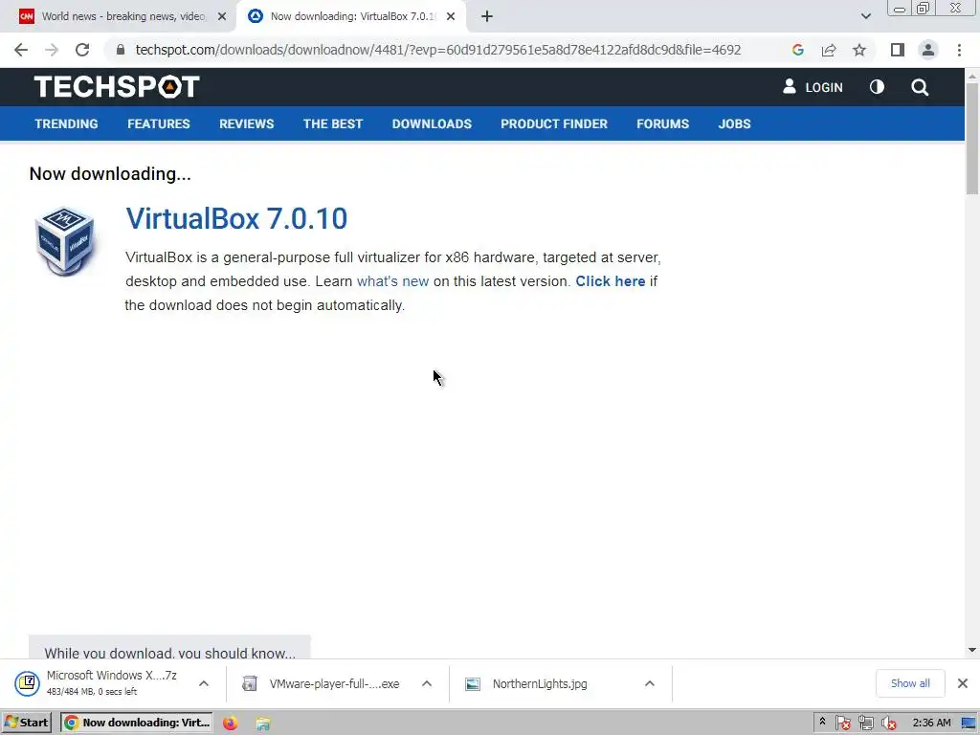
Task: Open a new browser tab with plus
Action: (487, 16)
